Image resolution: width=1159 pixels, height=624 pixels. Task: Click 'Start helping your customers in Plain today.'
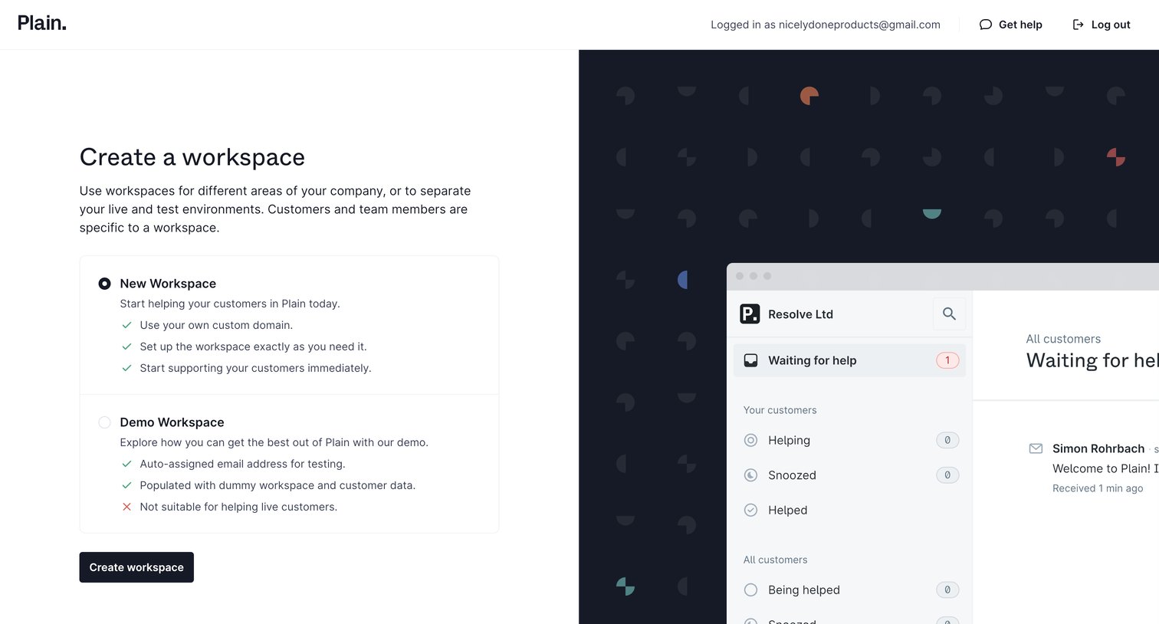coord(230,304)
